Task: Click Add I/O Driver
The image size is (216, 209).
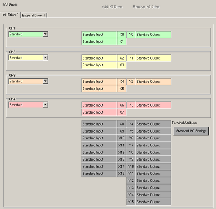Action: click(x=112, y=7)
